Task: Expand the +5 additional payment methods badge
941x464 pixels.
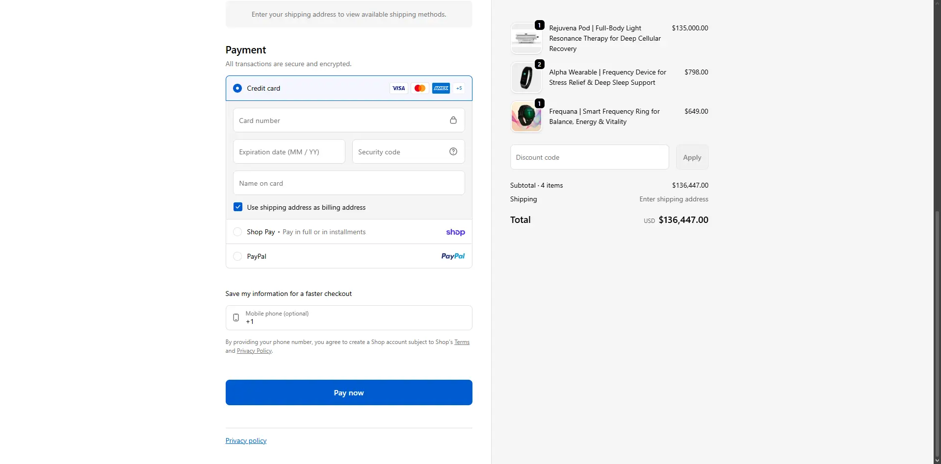Action: click(459, 88)
